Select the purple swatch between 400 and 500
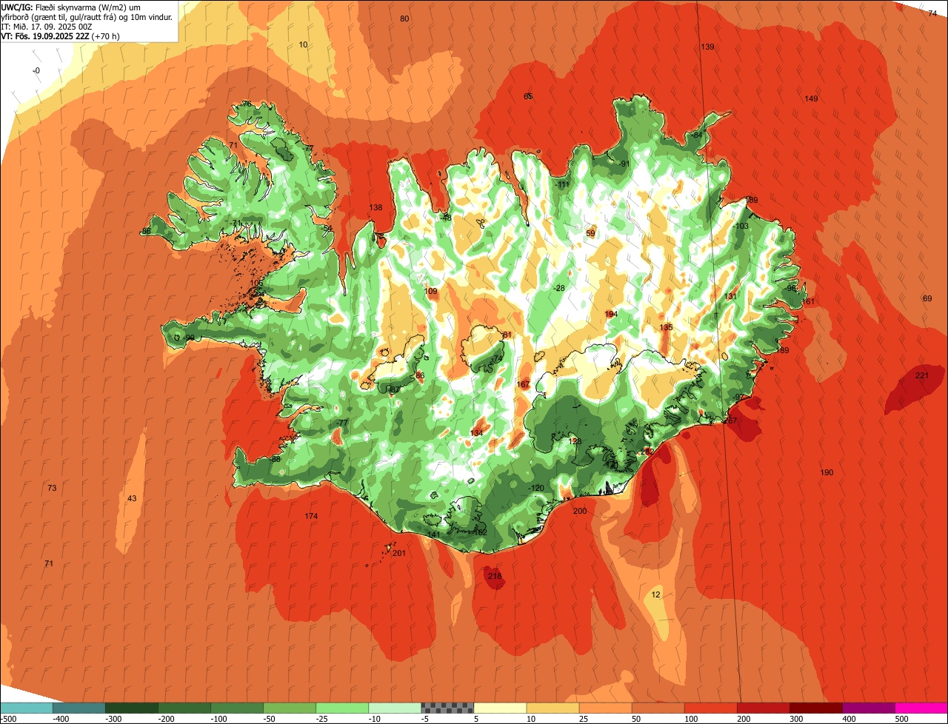The height and width of the screenshot is (724, 948). click(867, 708)
